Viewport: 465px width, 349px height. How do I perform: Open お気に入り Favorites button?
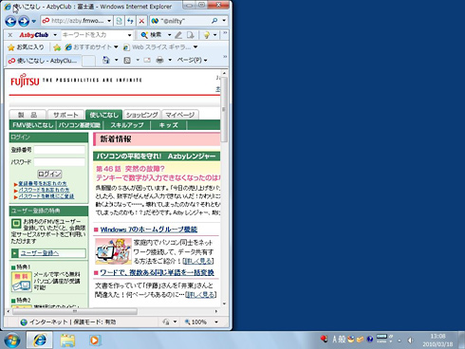(26, 47)
